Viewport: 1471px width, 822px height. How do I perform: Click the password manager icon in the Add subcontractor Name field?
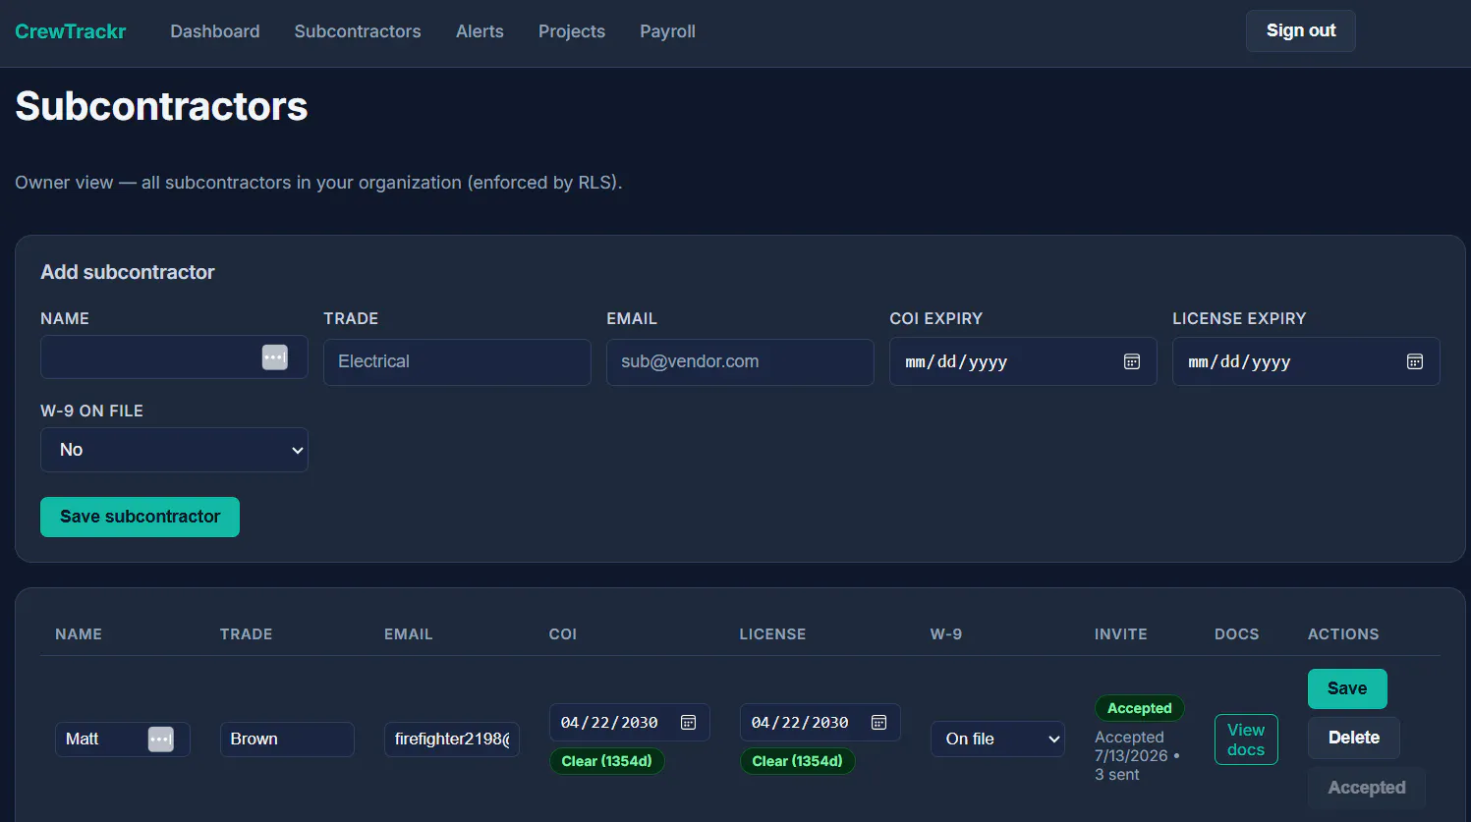[x=275, y=357]
